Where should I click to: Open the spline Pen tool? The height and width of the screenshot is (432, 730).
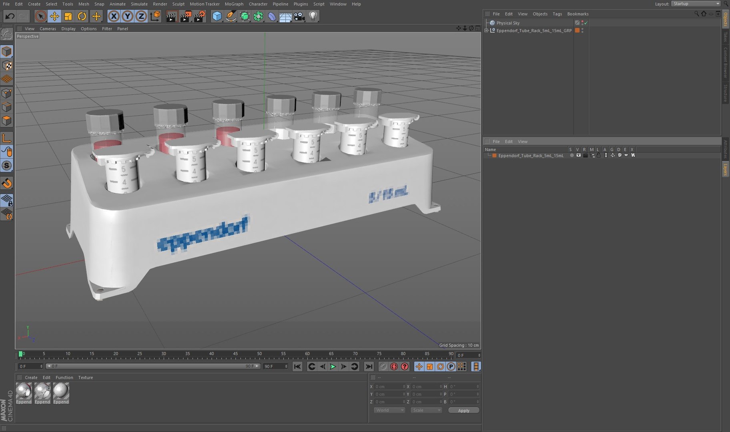point(231,16)
